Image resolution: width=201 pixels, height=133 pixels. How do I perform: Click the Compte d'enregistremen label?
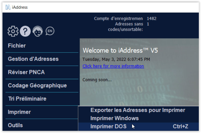[118, 19]
